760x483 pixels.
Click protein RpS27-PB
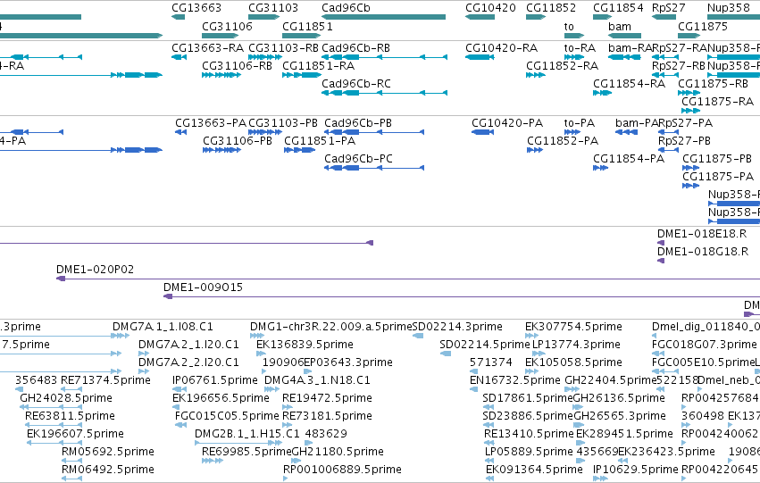tap(684, 141)
